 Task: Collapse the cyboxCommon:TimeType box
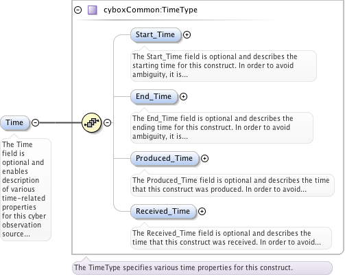pos(78,10)
